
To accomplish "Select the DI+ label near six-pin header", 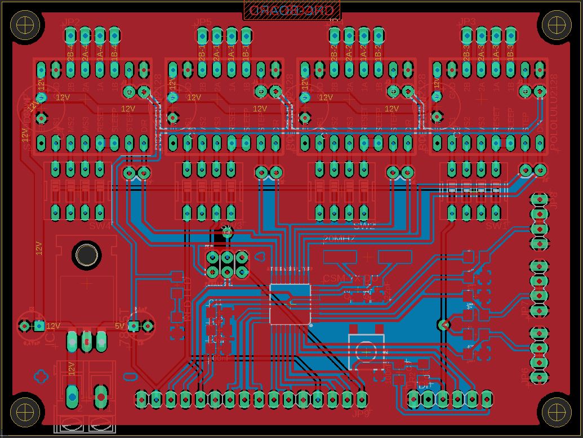I will [x=426, y=386].
